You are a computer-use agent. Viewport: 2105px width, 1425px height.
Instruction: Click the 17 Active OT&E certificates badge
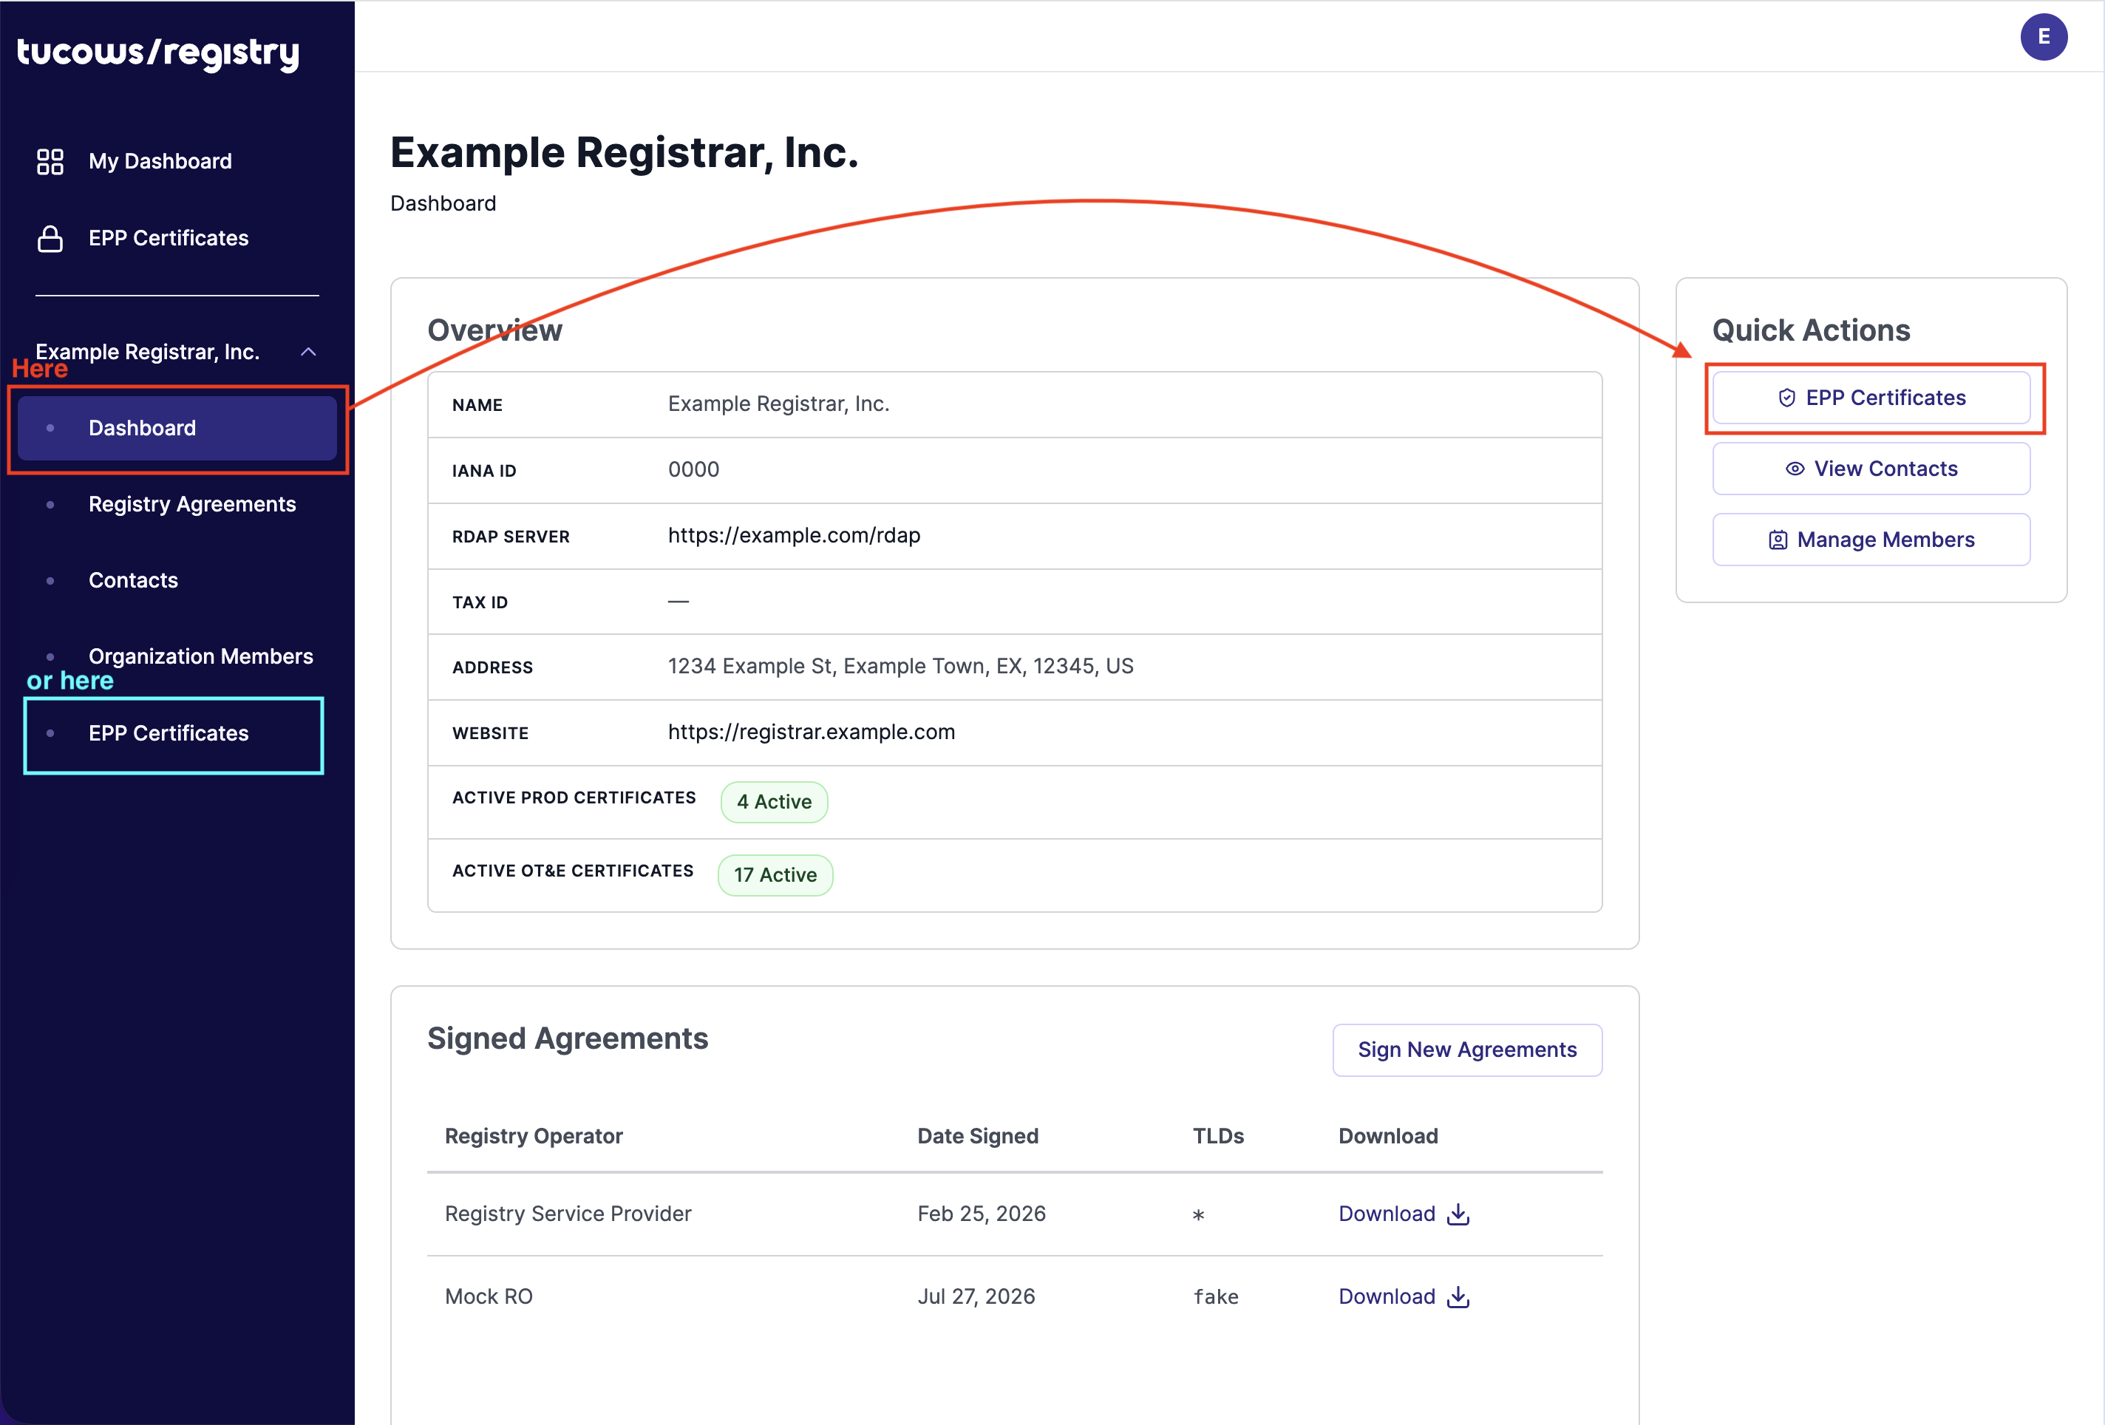point(775,875)
